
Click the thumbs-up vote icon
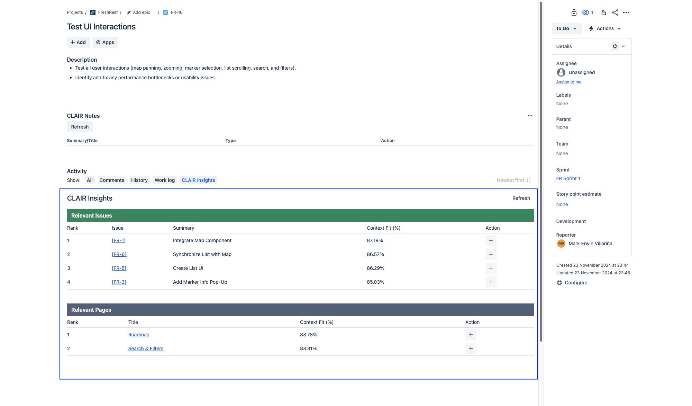pos(603,12)
